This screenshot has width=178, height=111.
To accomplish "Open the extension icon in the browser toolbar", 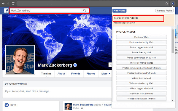I will coord(172,4).
